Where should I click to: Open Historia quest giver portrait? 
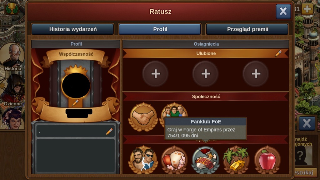[12, 57]
